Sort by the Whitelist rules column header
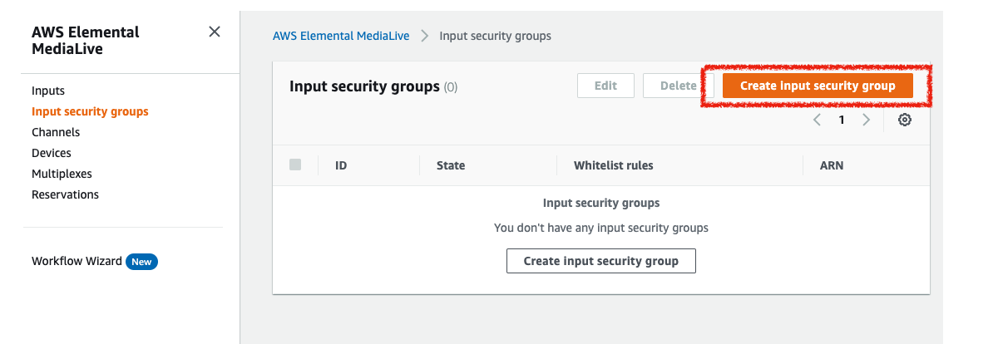 coord(614,165)
